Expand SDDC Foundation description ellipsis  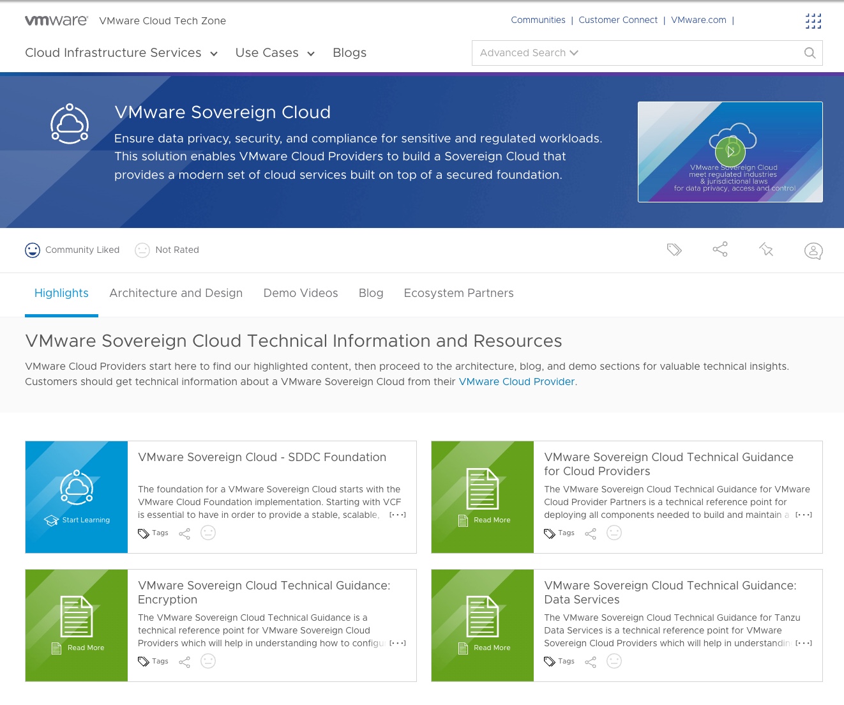point(397,515)
